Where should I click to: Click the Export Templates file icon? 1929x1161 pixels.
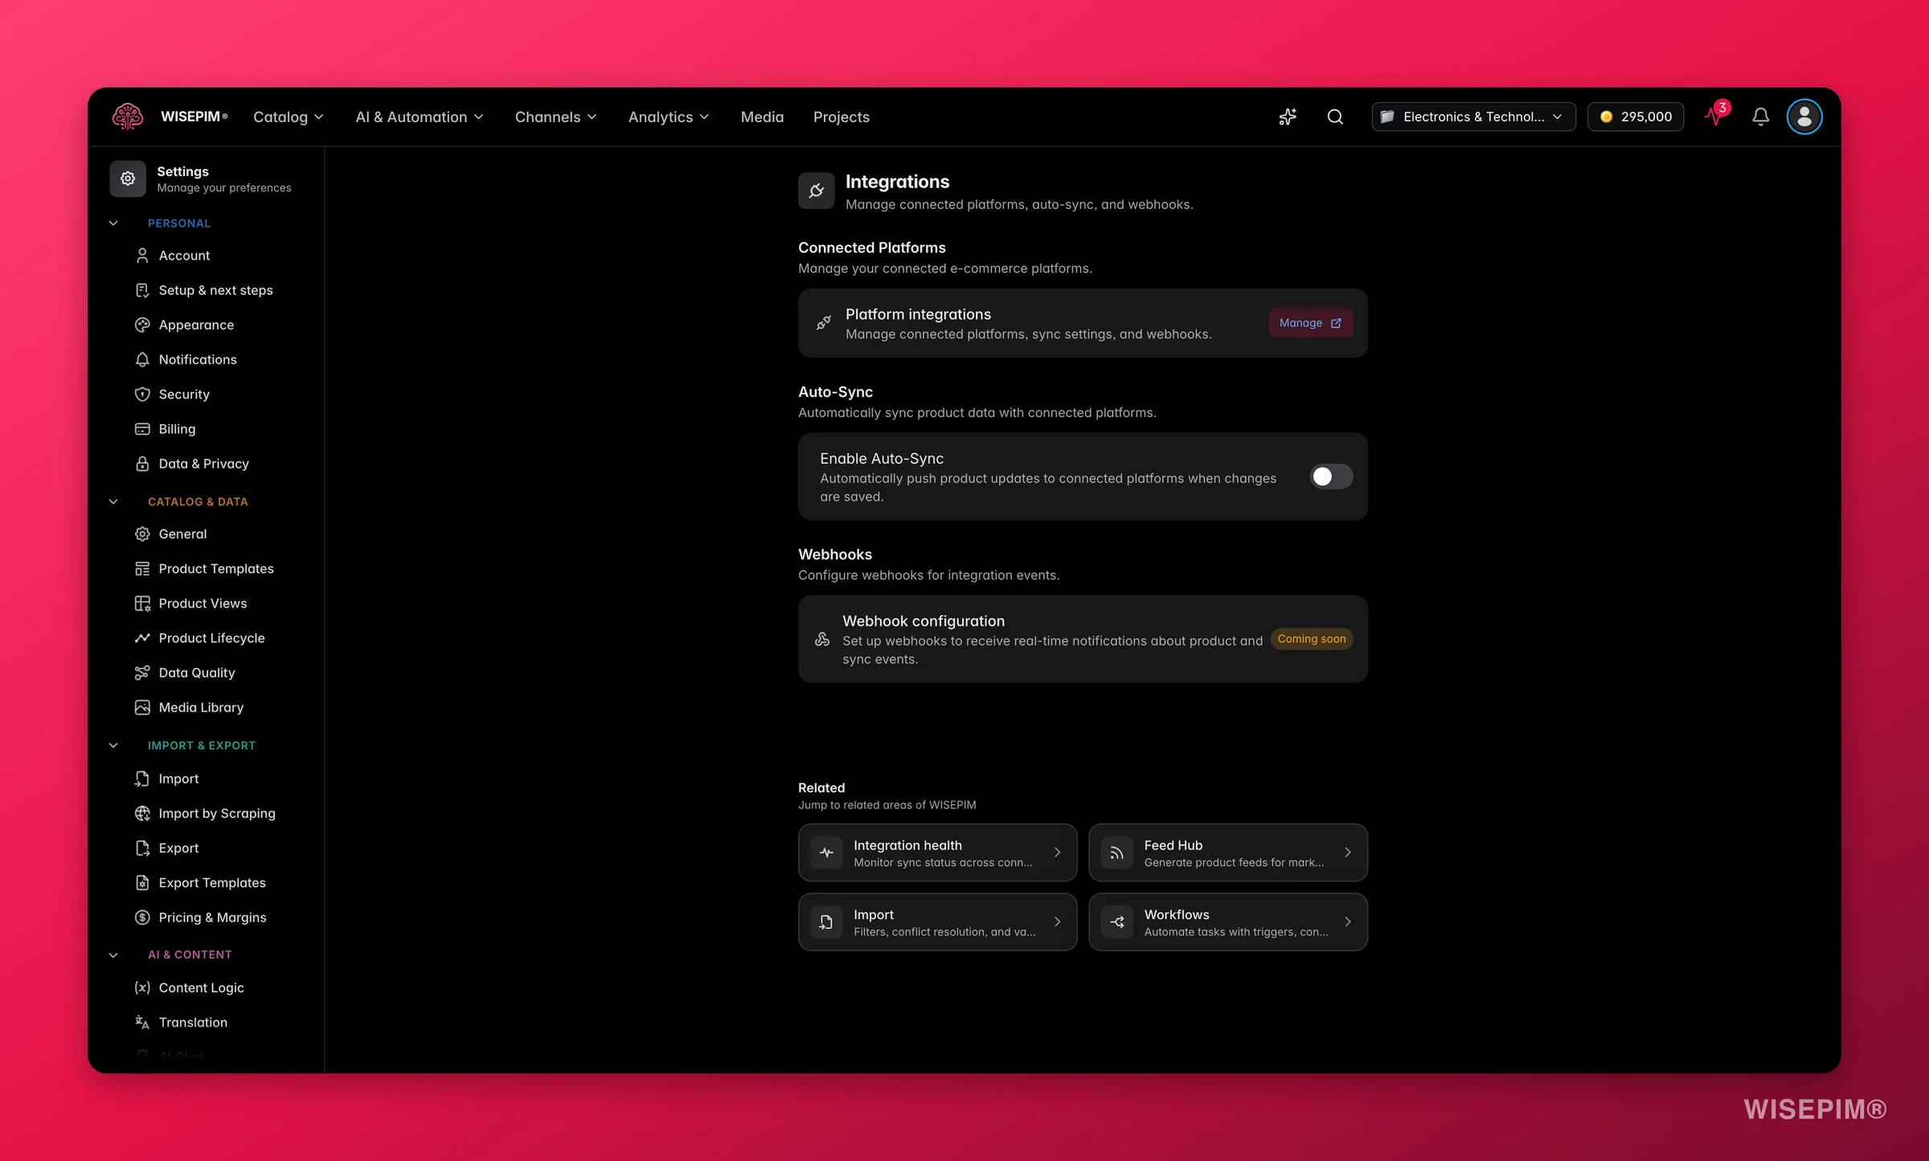[x=142, y=883]
